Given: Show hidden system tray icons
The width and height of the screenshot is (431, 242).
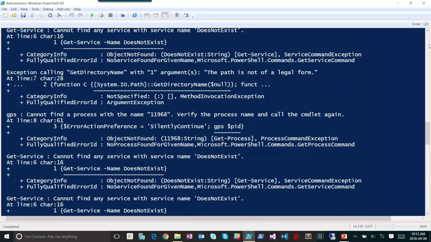Looking at the screenshot, I should [355, 237].
